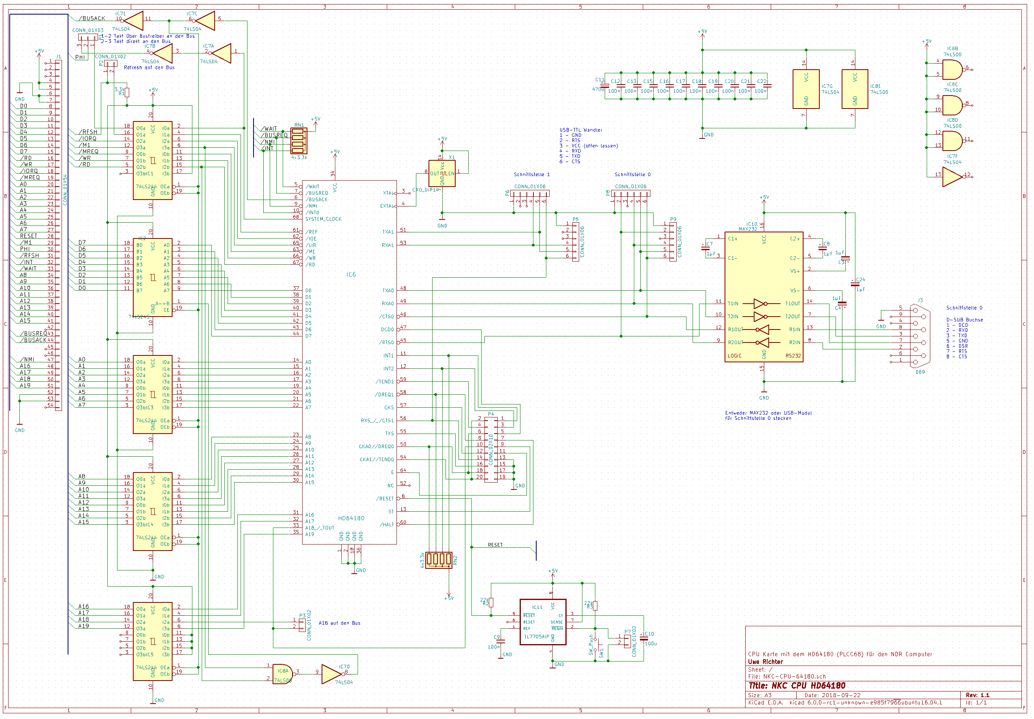Viewport: 1034px width, 719px height.
Task: Select the P4 CONN_02X10 header
Action: (x=491, y=449)
